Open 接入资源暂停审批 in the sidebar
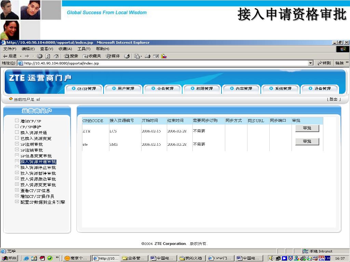Viewport: 350px width, 262px height. tap(38, 173)
